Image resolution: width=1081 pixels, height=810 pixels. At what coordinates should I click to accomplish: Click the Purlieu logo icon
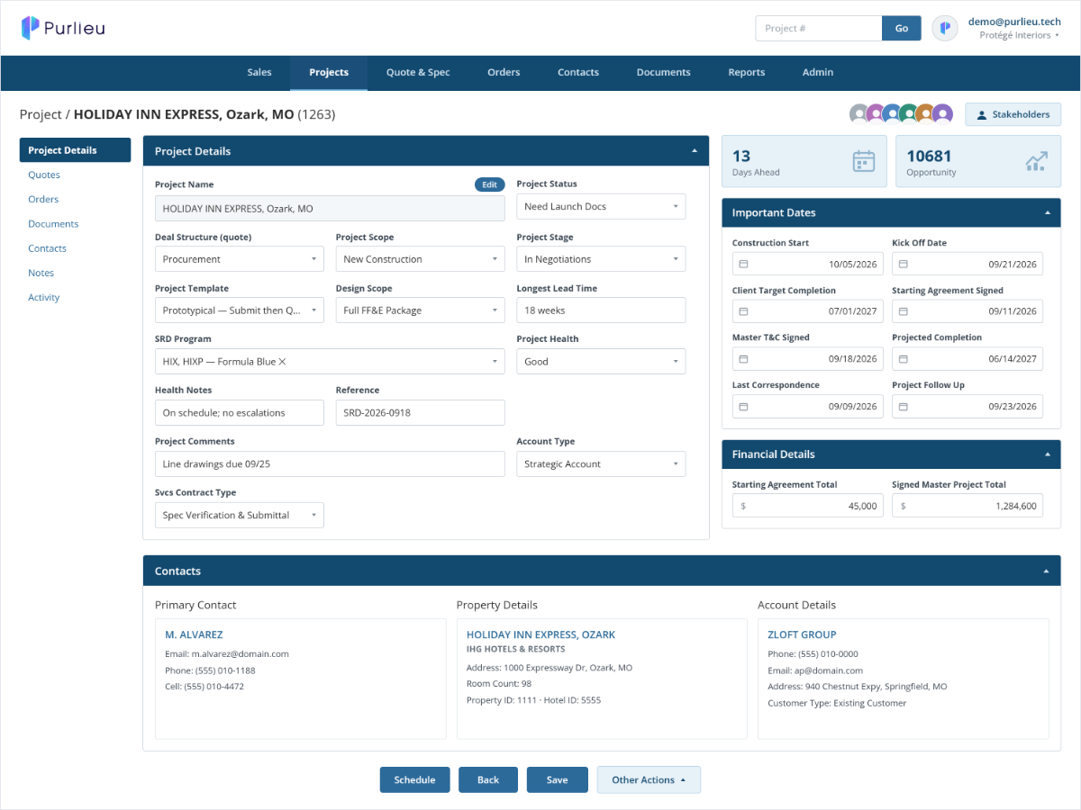pos(31,28)
